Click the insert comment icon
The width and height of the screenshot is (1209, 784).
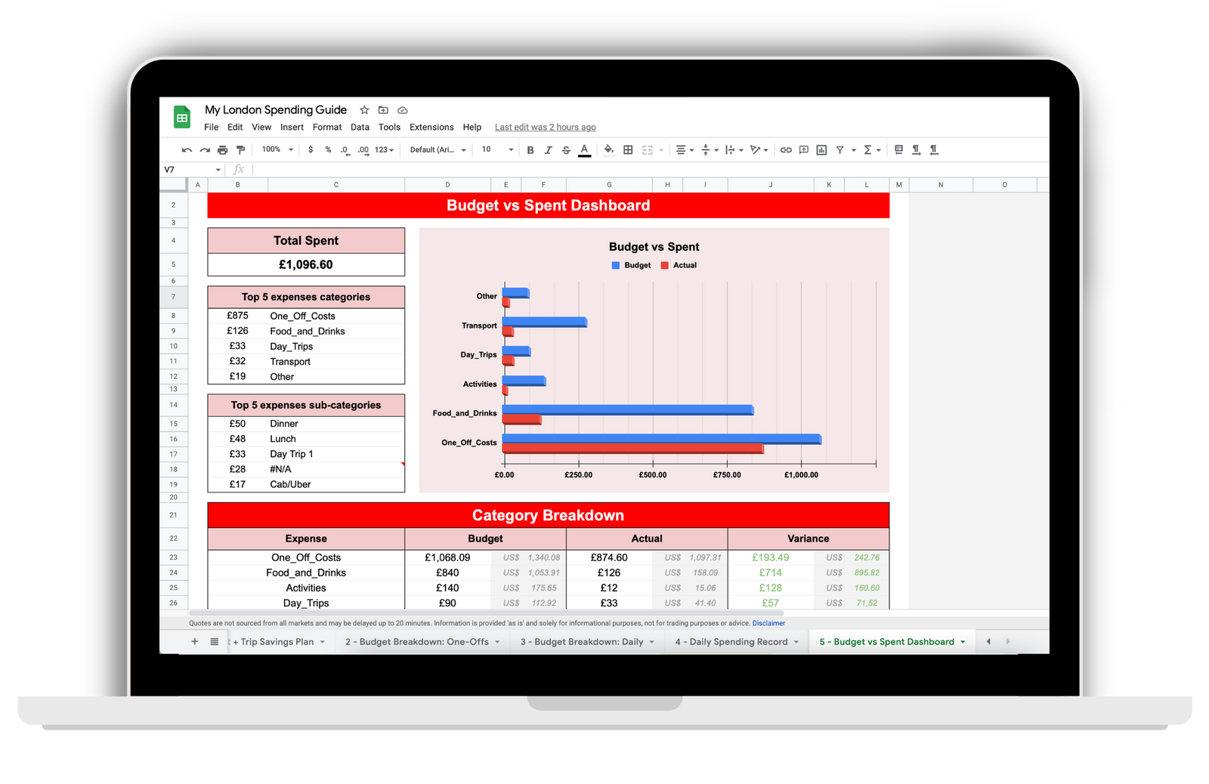click(803, 150)
